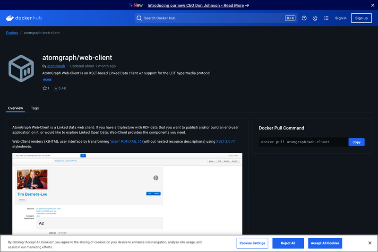This screenshot has height=252, width=378.
Task: Click the search magnifier icon
Action: click(x=139, y=18)
